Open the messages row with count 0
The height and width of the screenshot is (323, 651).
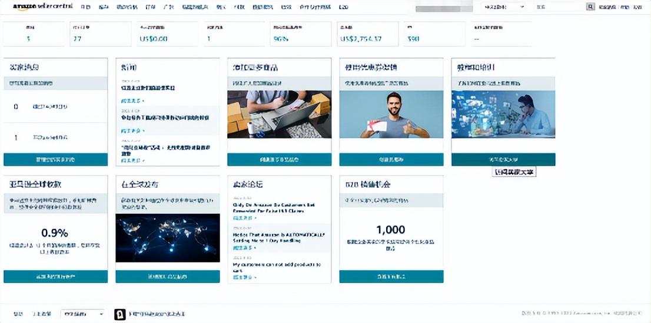[x=56, y=106]
